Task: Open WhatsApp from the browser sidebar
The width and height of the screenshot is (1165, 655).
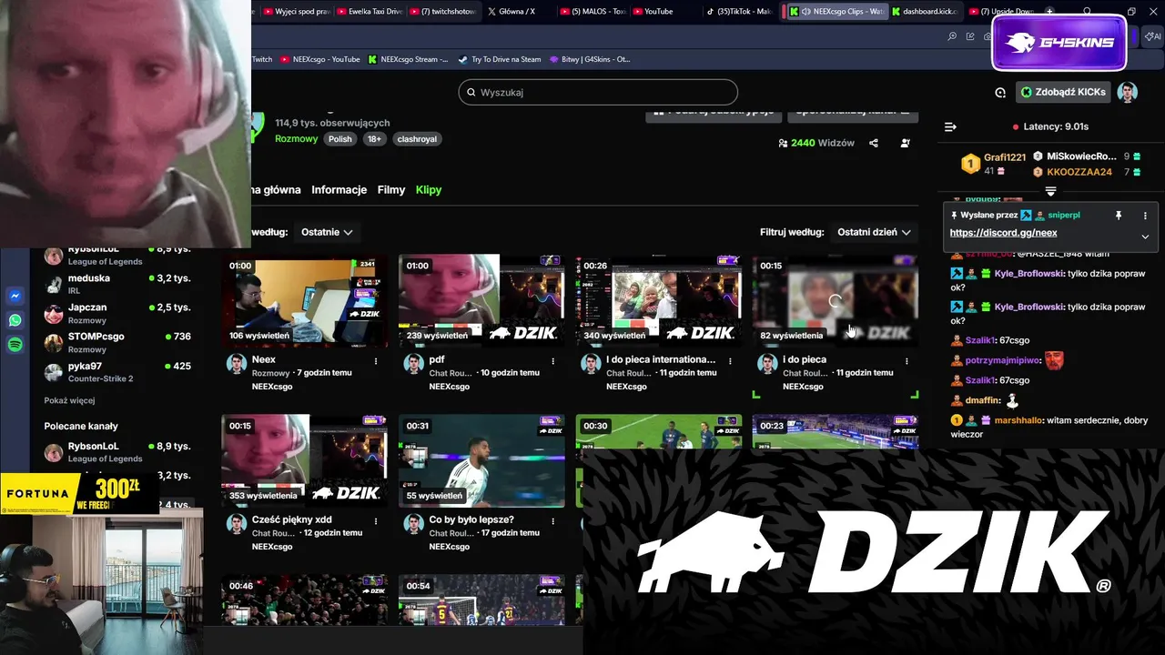Action: pyautogui.click(x=15, y=320)
